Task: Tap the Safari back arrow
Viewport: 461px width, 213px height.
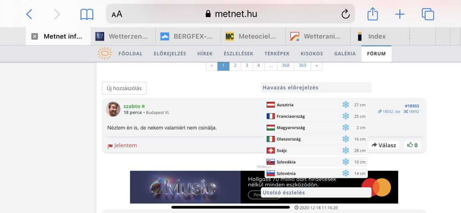Action: 29,14
